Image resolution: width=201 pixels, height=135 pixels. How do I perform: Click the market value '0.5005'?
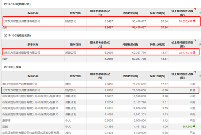coord(109,120)
